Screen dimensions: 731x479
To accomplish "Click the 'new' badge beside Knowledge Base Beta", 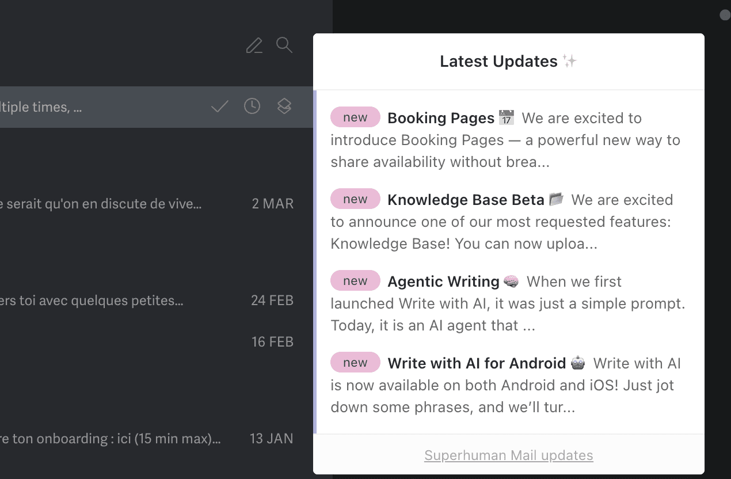I will (x=355, y=199).
